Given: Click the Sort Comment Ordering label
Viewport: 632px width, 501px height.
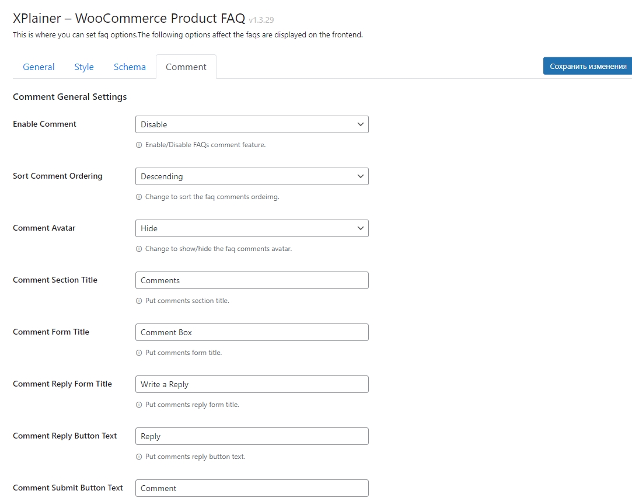Looking at the screenshot, I should pos(58,176).
